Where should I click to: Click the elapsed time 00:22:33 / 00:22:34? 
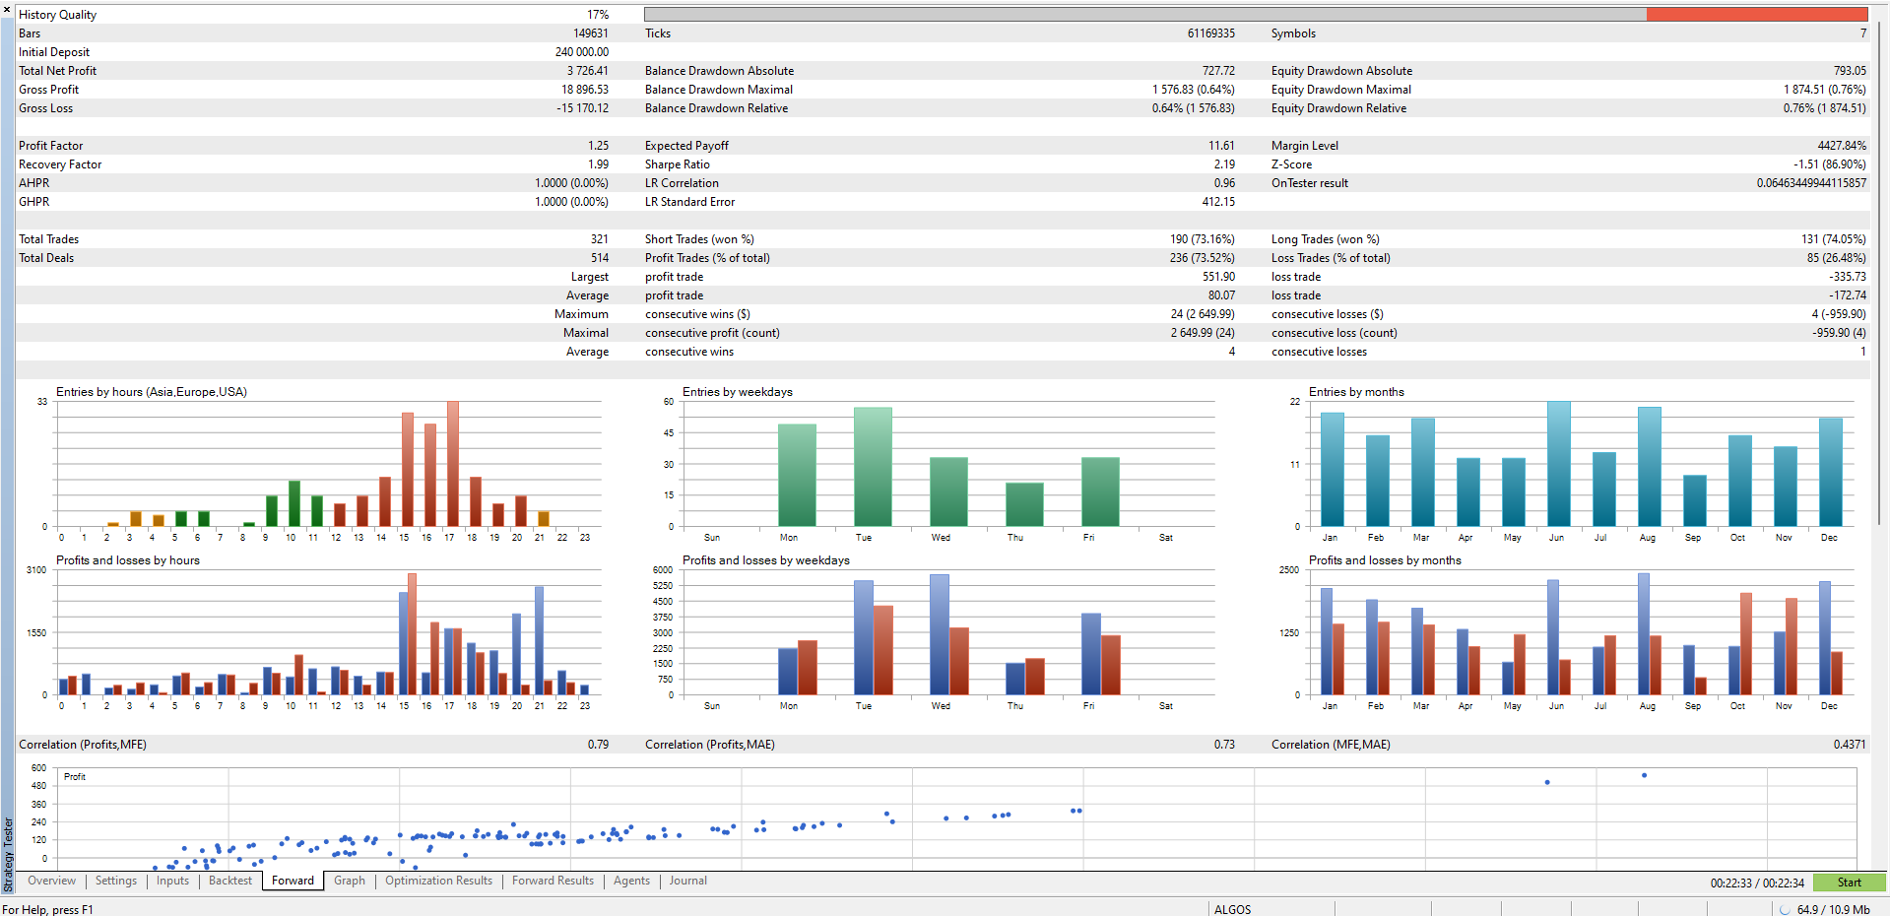[x=1757, y=883]
